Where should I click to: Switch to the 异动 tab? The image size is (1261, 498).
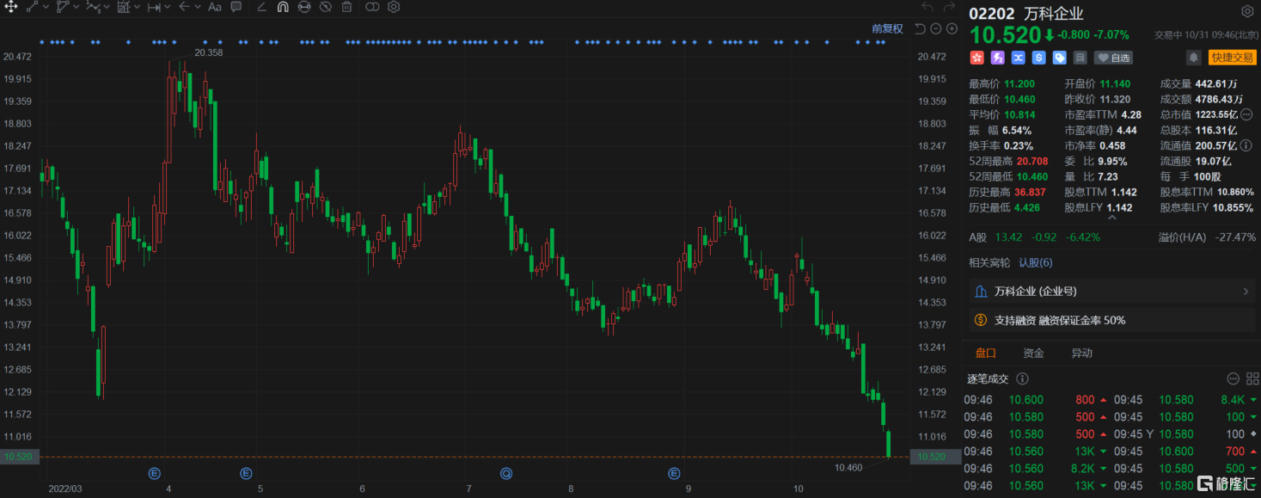pyautogui.click(x=1081, y=353)
